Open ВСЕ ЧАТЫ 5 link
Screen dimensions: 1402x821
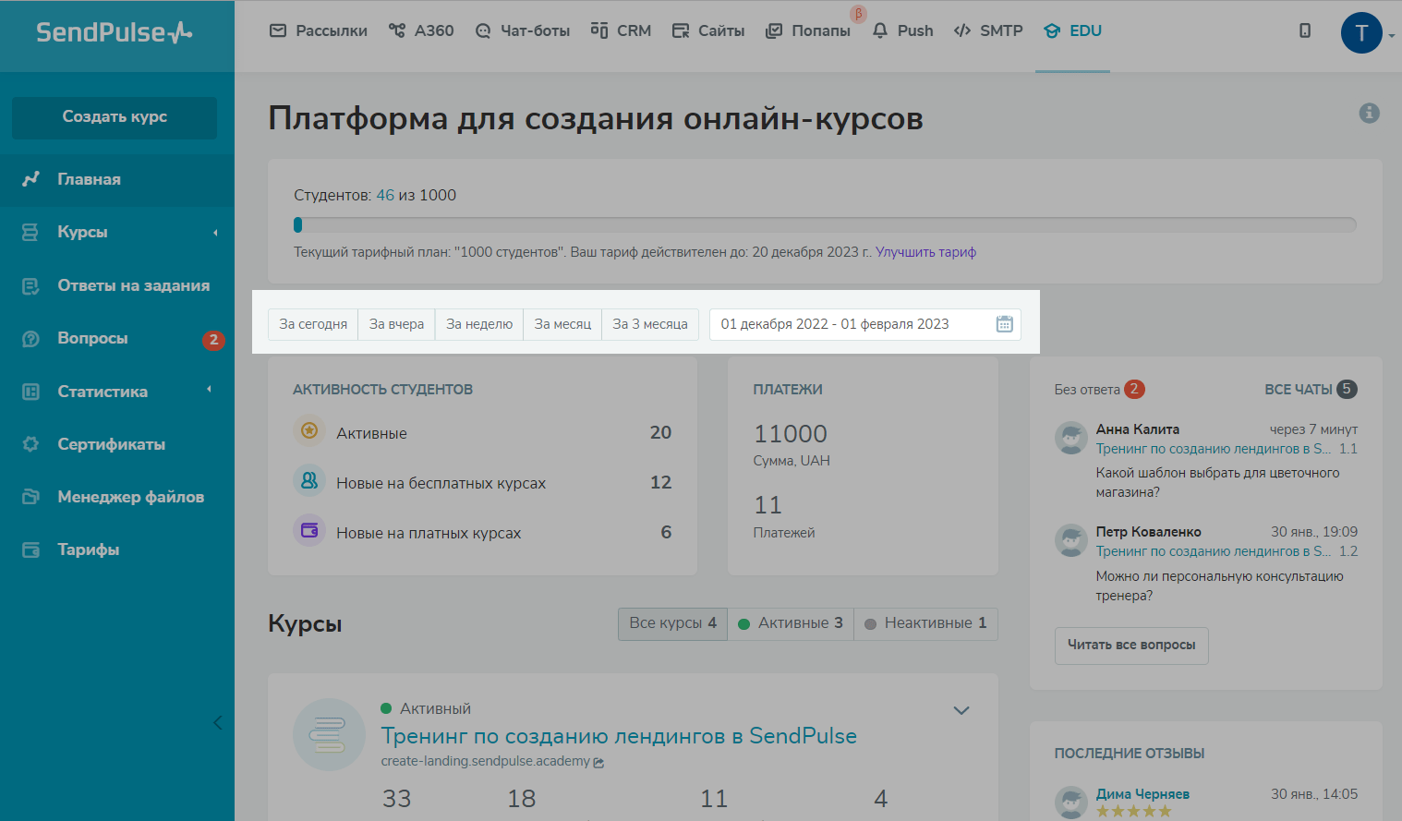click(x=1311, y=390)
